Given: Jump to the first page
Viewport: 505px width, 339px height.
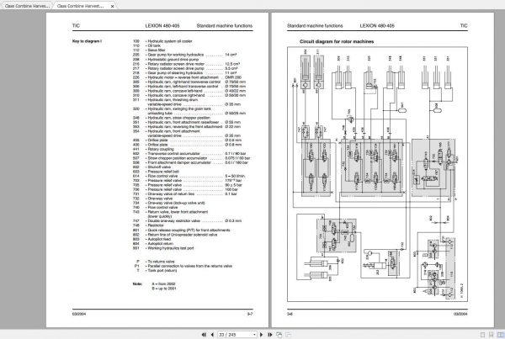Looking at the screenshot, I should (x=204, y=335).
